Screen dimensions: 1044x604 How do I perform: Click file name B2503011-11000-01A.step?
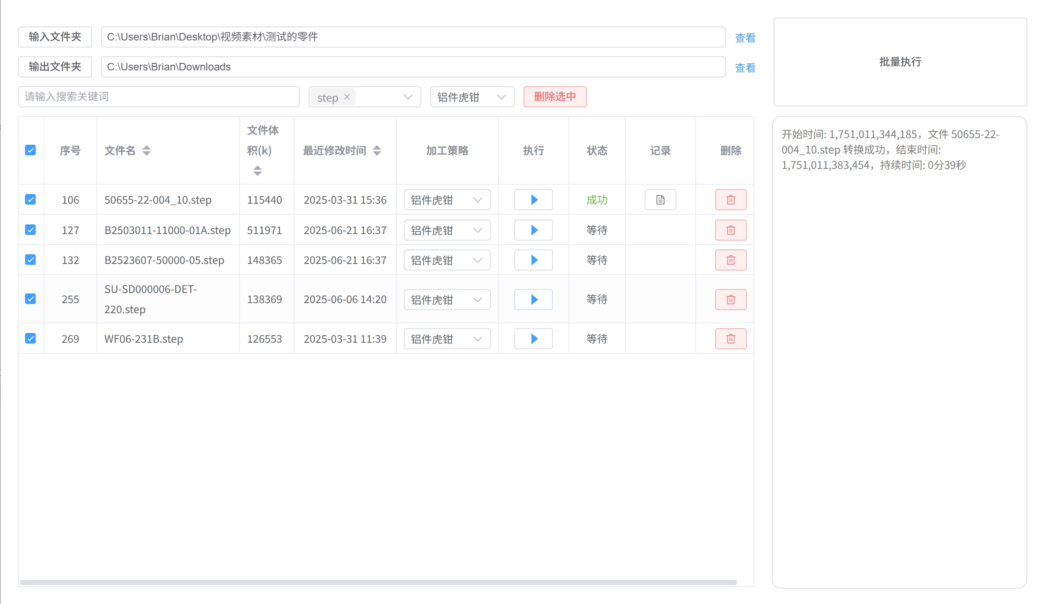click(x=167, y=230)
